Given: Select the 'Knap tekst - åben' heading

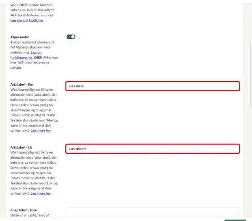Looking at the screenshot, I should [x=24, y=210].
